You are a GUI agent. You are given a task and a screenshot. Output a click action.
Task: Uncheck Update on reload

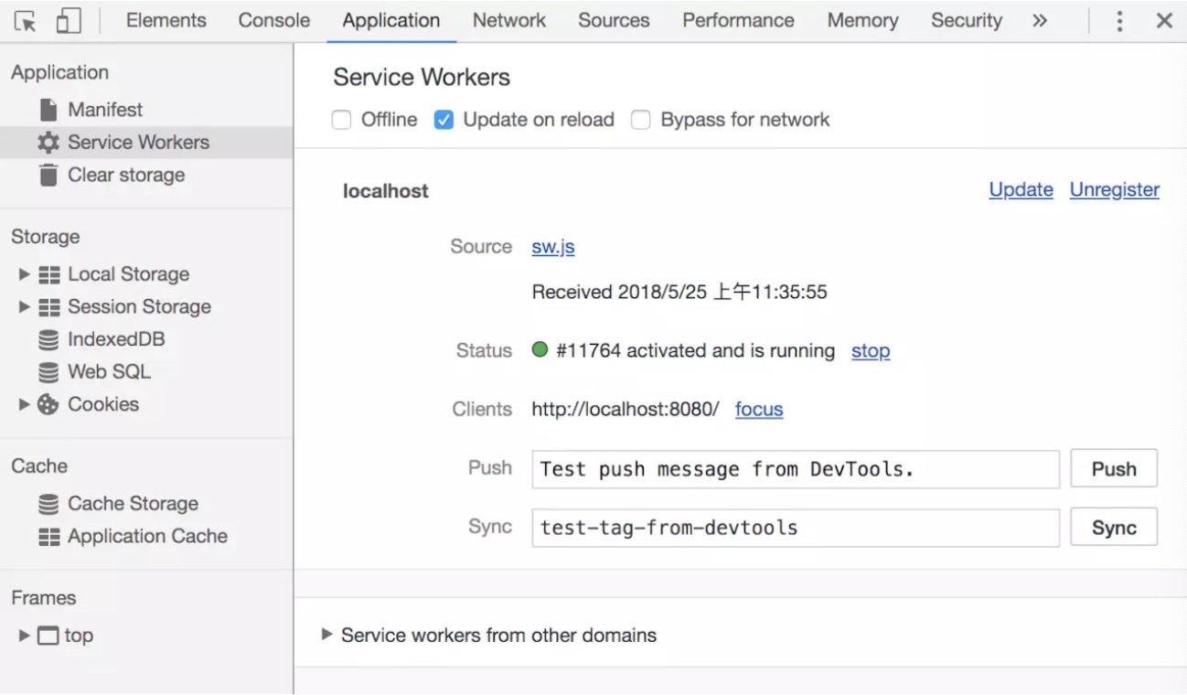tap(444, 119)
